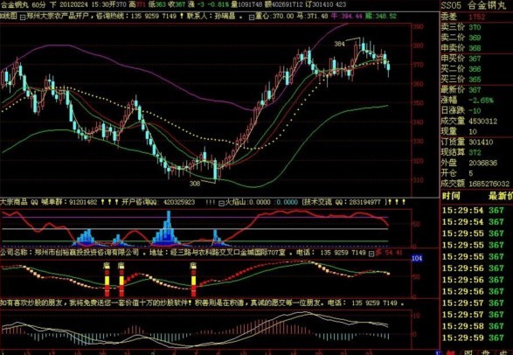Screen dimensions: 513x355
Task: Click the 时间 column header
Action: (451, 197)
